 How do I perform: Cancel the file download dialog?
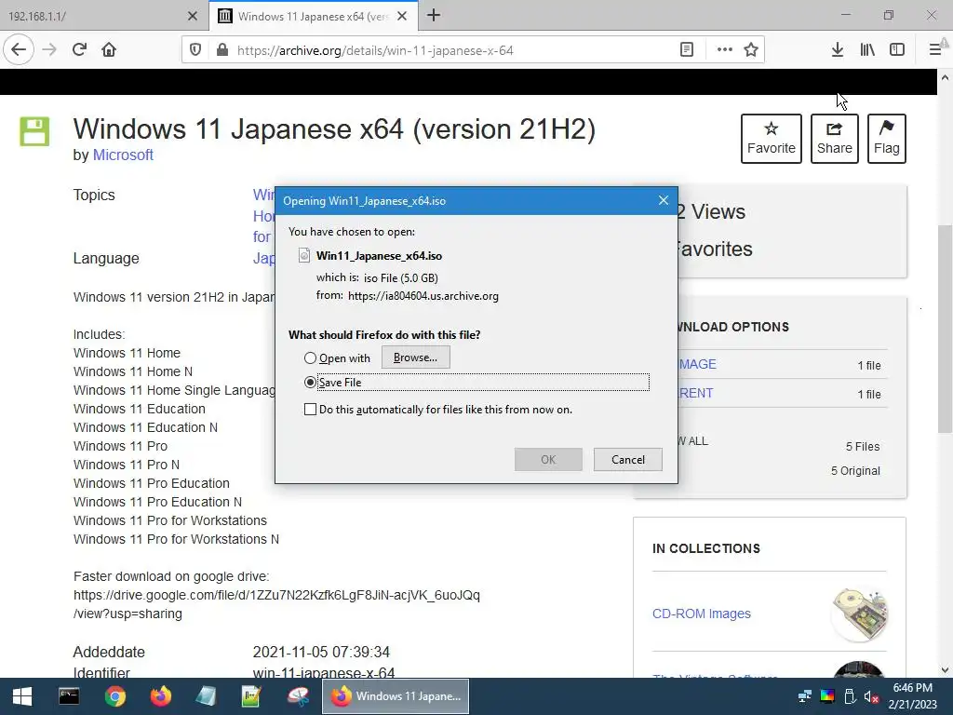[628, 460]
